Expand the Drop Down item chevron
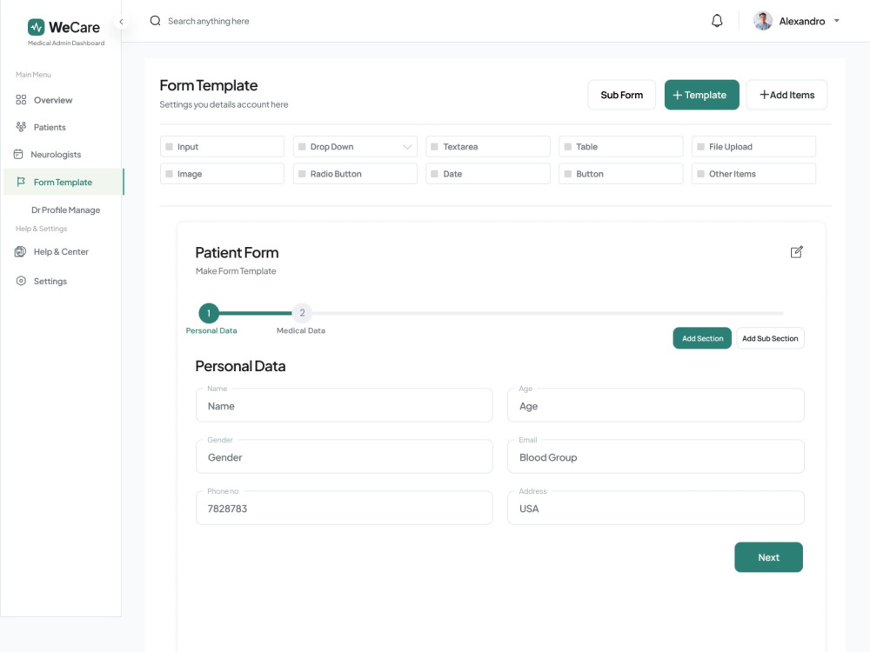Viewport: 870px width, 652px height. [407, 147]
